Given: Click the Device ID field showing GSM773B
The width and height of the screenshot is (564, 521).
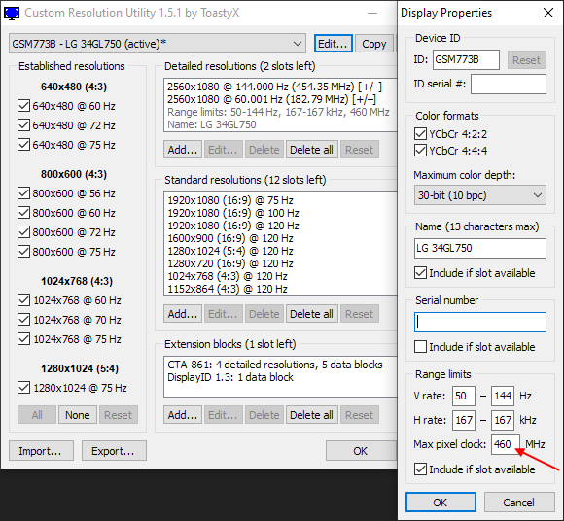Looking at the screenshot, I should click(x=466, y=59).
